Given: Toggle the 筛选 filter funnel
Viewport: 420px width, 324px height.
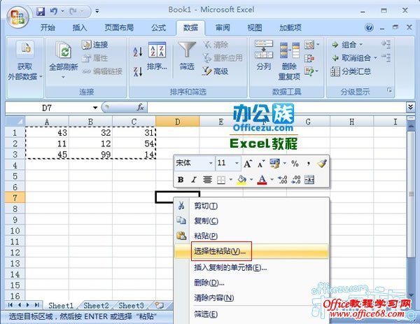Looking at the screenshot, I should point(187,56).
